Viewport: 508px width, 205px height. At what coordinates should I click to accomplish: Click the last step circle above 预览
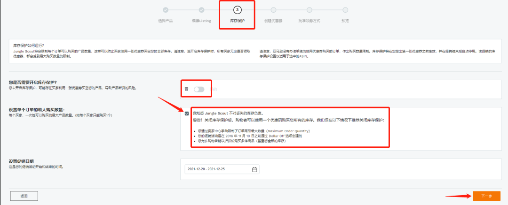click(345, 10)
